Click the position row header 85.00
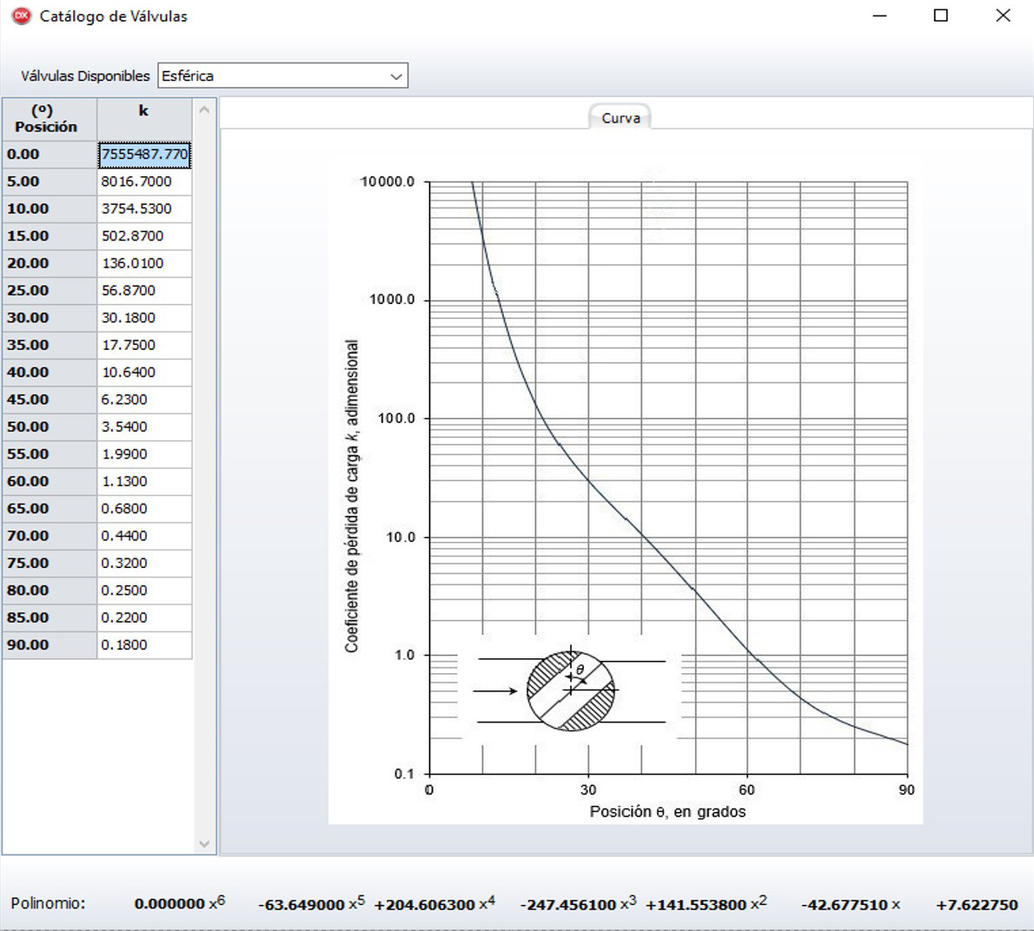The width and height of the screenshot is (1034, 931). [50, 618]
